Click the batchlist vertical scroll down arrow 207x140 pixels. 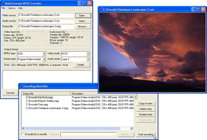coord(135,97)
